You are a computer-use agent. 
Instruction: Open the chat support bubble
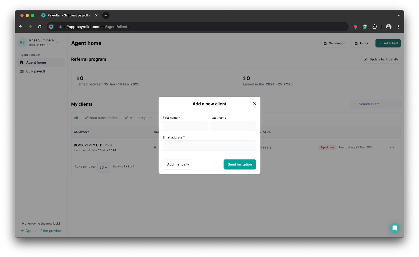pyautogui.click(x=395, y=228)
